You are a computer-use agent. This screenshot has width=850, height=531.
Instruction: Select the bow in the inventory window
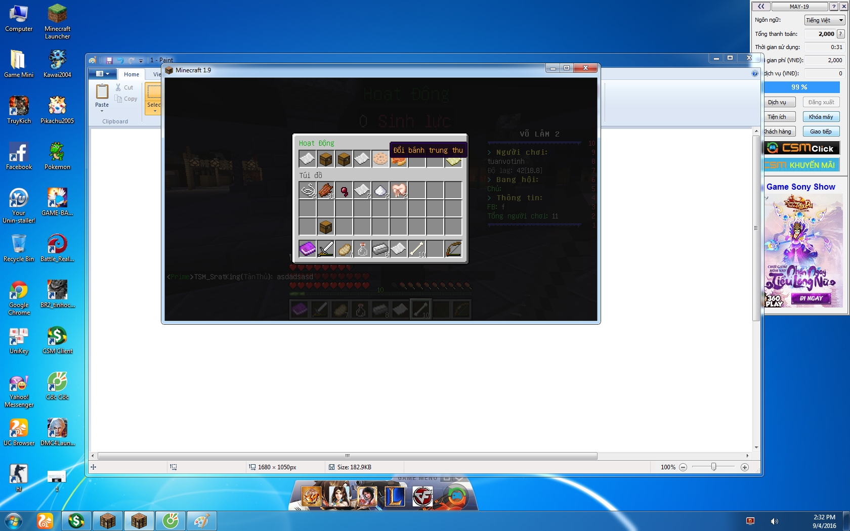coord(453,249)
